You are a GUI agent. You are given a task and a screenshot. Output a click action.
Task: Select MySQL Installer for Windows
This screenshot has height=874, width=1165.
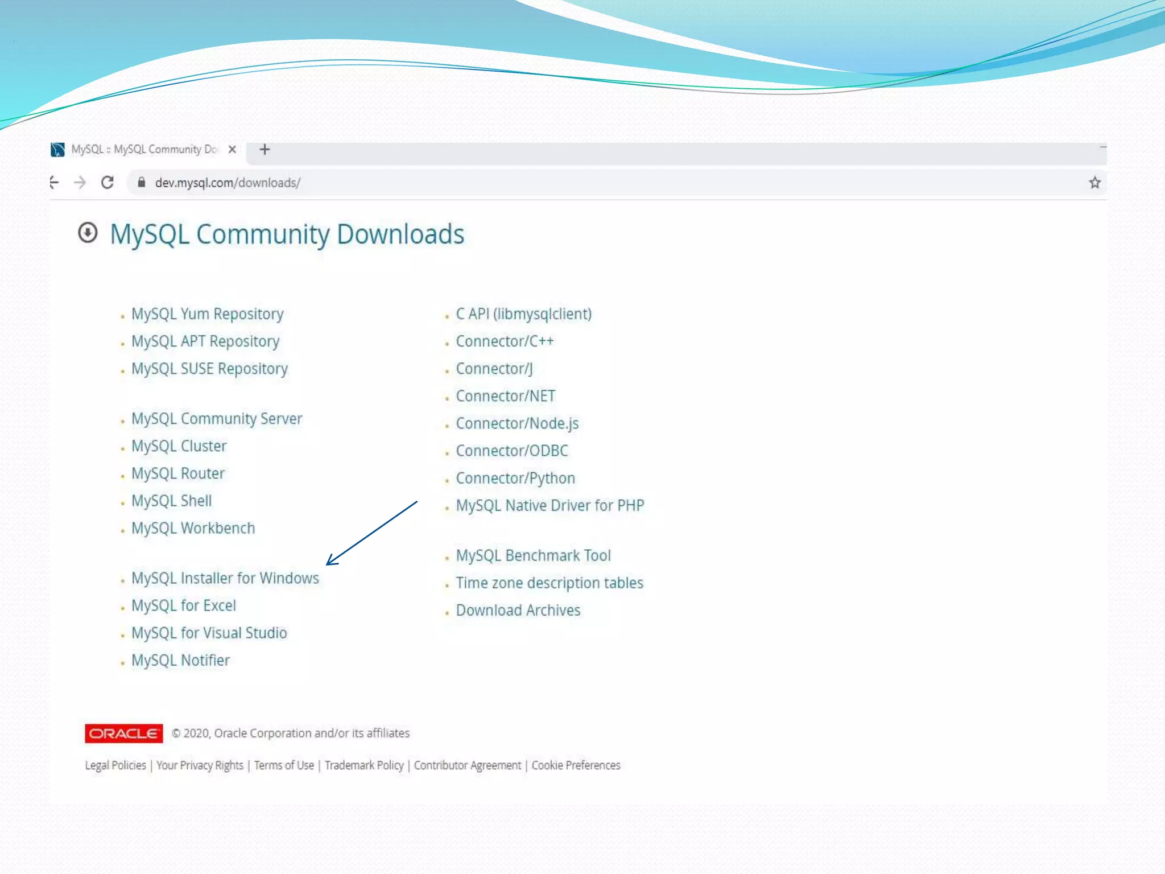point(225,578)
